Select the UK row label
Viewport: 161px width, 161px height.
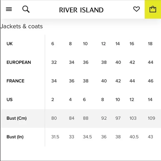coord(9,44)
